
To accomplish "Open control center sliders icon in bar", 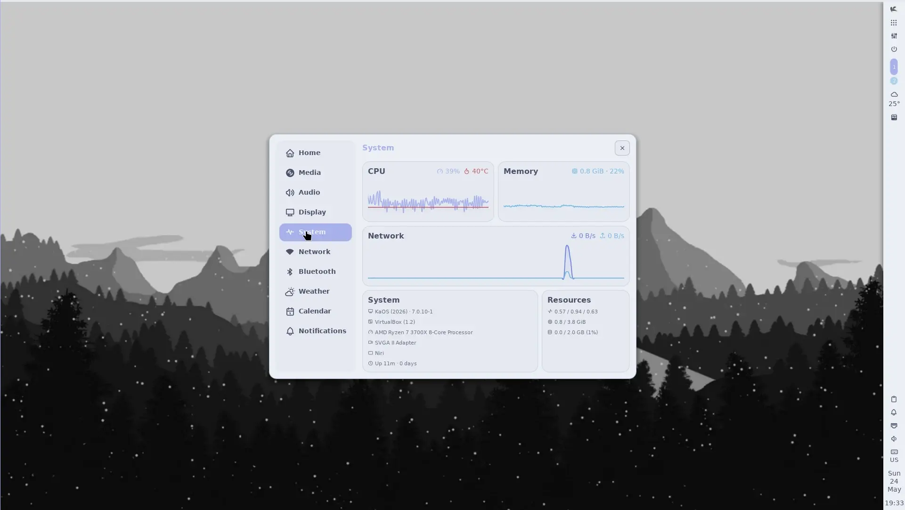I will click(x=894, y=36).
